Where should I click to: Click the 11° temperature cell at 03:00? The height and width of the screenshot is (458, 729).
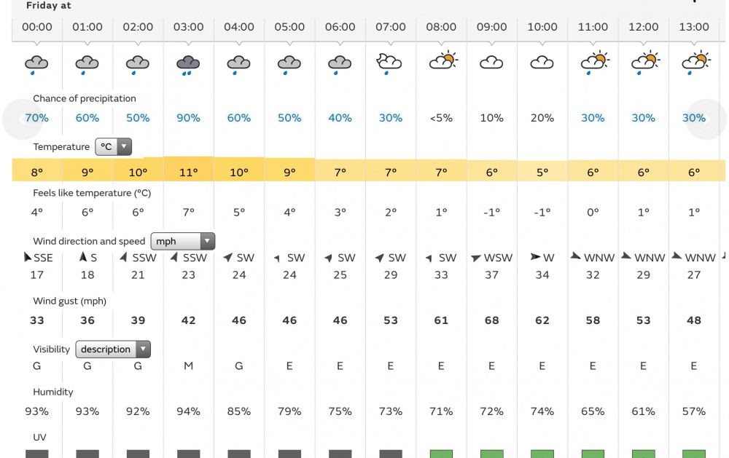[188, 172]
